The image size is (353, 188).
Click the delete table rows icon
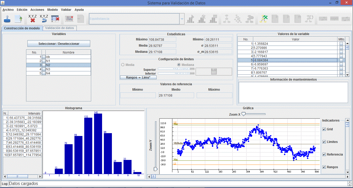pyautogui.click(x=55, y=19)
